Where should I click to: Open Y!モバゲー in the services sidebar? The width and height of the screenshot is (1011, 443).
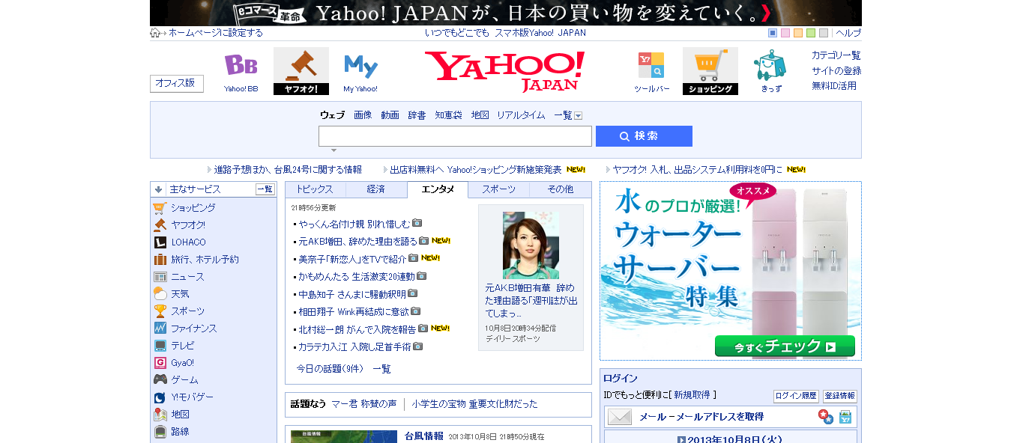192,397
